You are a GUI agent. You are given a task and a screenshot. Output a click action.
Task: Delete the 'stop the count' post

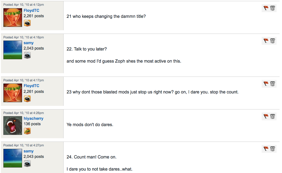pos(273,84)
